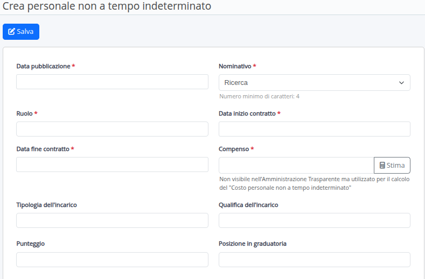
Task: Click the Compenso Amministrazione Trasparente help note
Action: click(314, 183)
